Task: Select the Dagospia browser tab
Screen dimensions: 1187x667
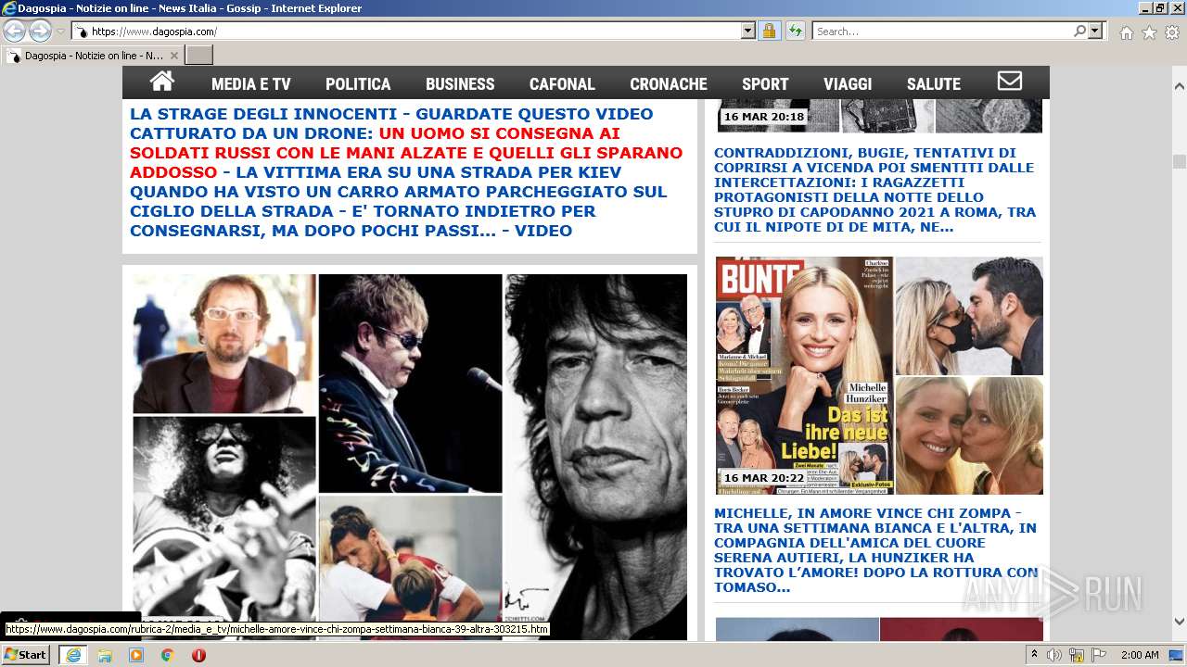Action: tap(92, 56)
